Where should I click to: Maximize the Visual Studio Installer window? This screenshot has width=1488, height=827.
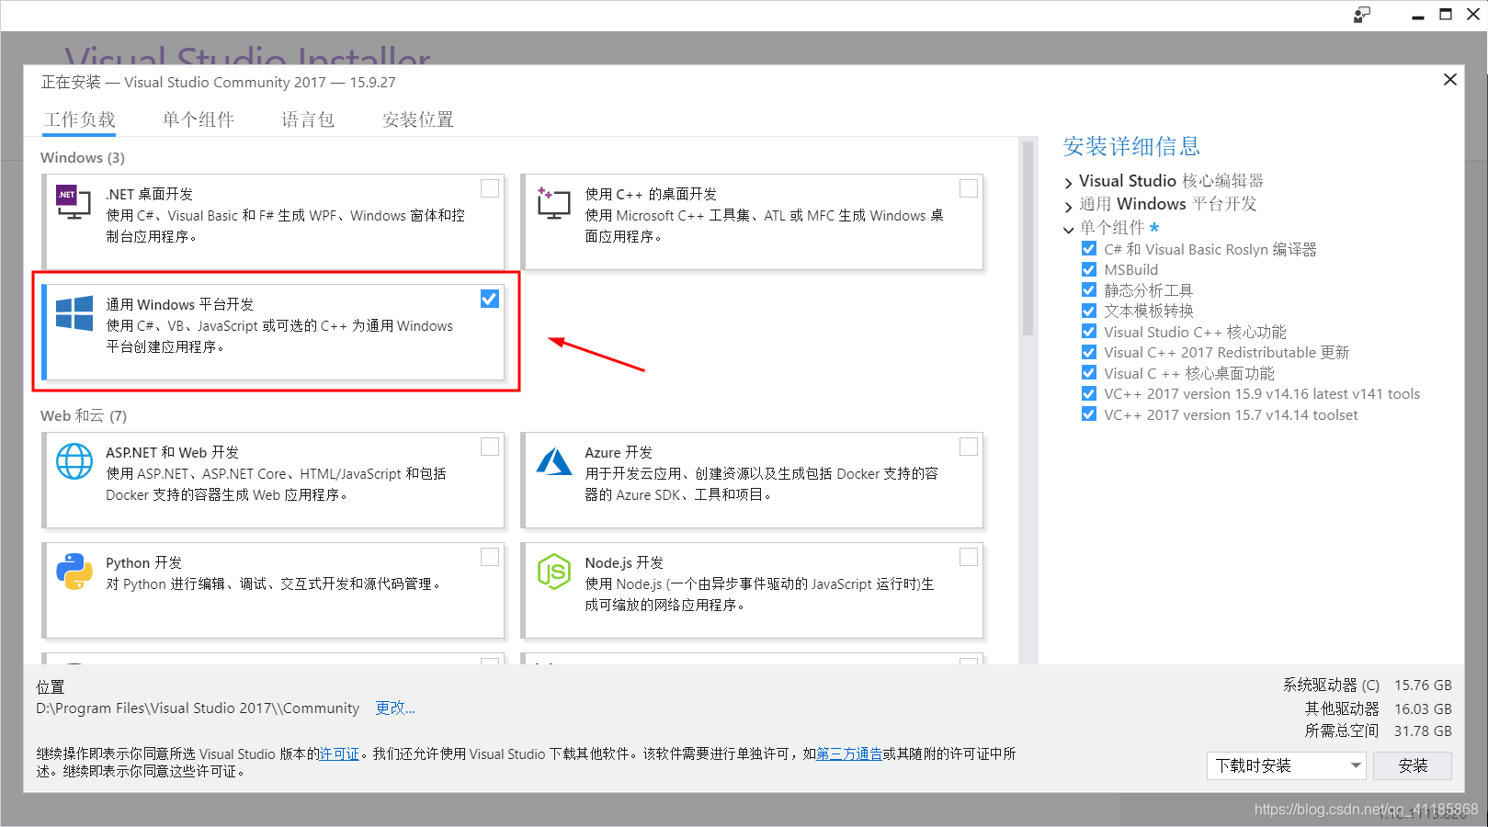1446,15
